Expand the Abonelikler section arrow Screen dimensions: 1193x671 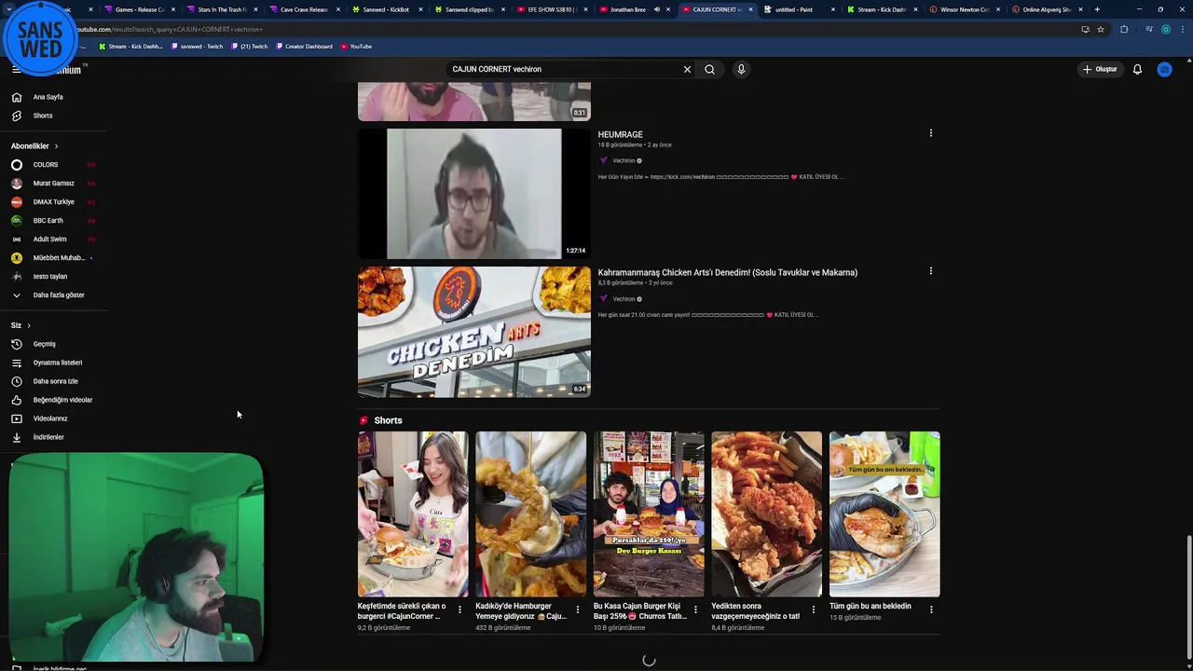(x=56, y=146)
